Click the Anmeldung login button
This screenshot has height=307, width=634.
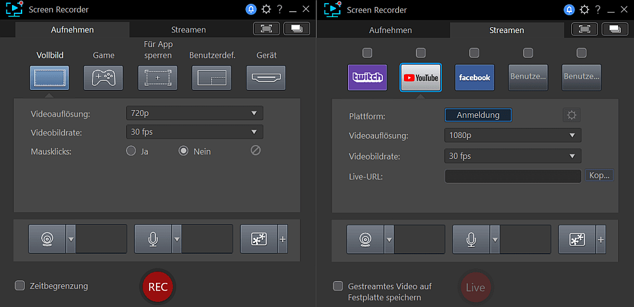click(x=478, y=115)
